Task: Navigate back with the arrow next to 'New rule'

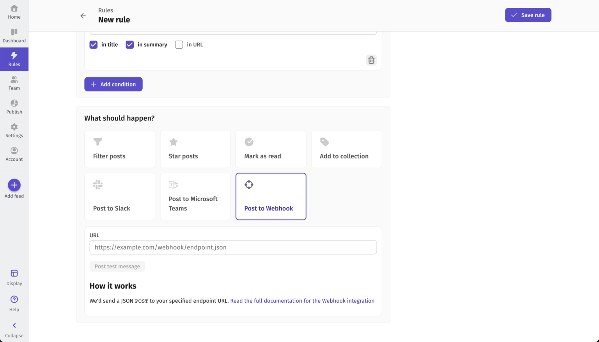Action: pyautogui.click(x=83, y=16)
